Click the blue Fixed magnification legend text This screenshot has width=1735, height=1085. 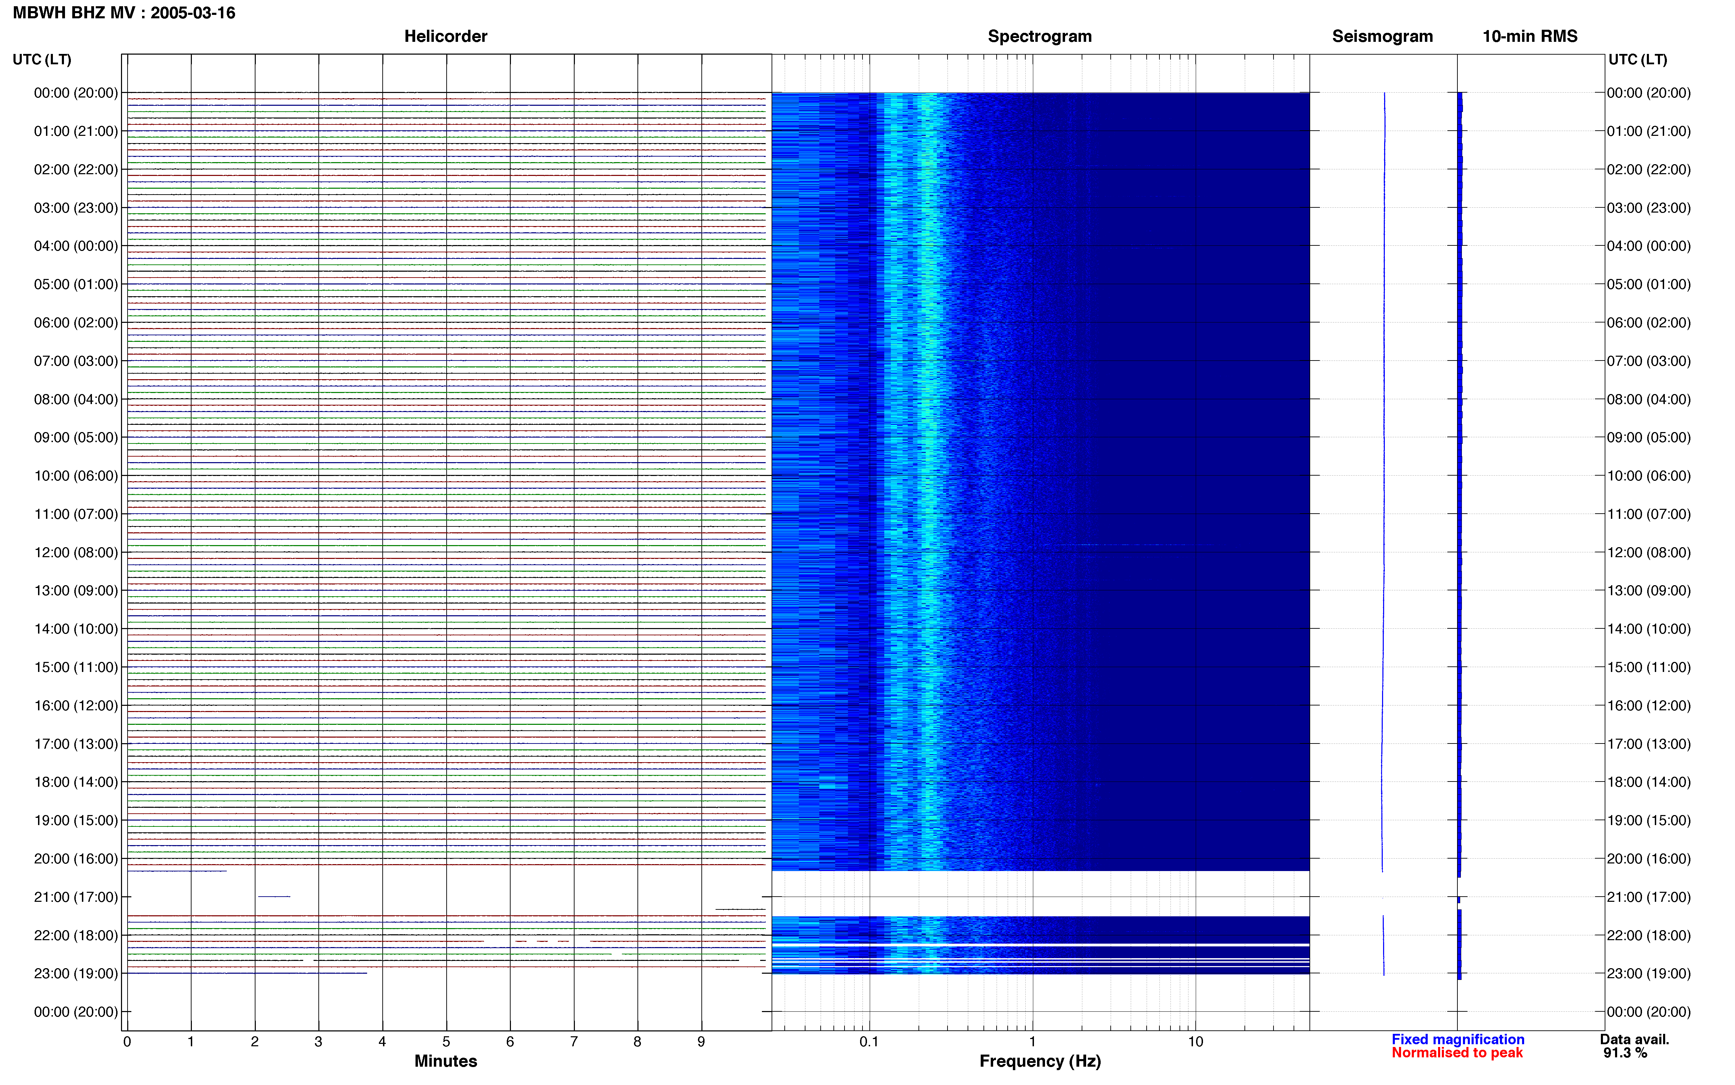(1457, 1039)
